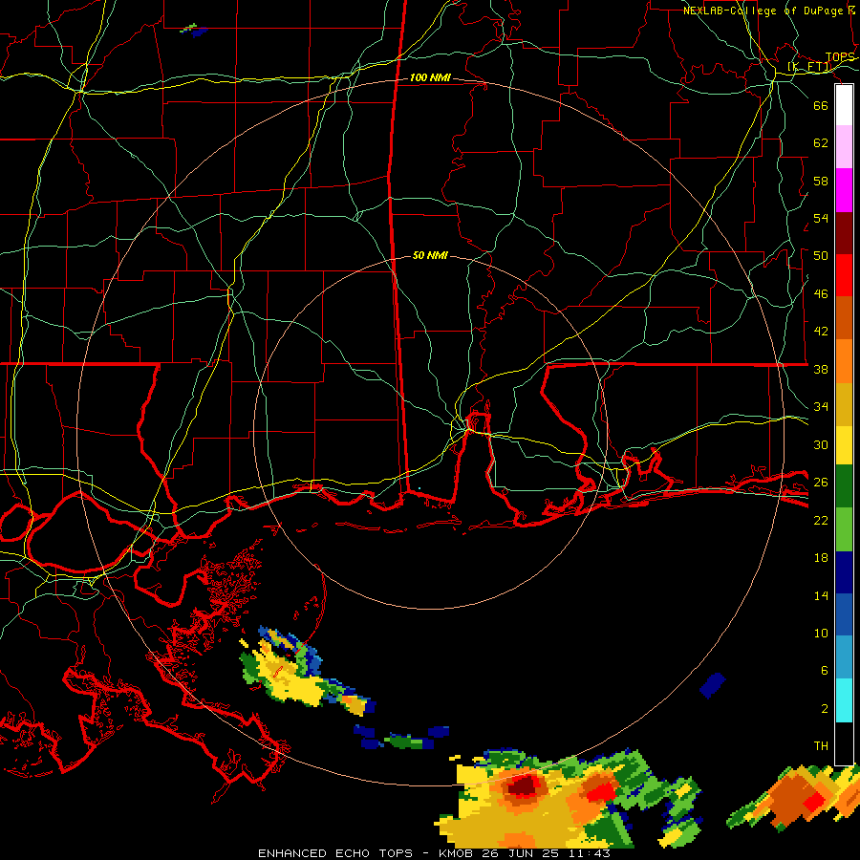Select the light green legend swatch

(844, 529)
